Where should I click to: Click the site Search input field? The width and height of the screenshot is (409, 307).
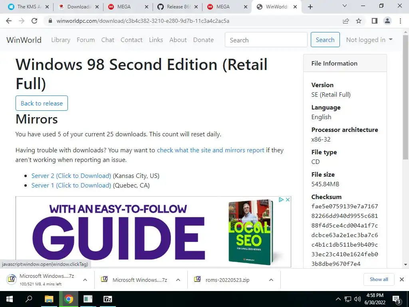coord(266,40)
